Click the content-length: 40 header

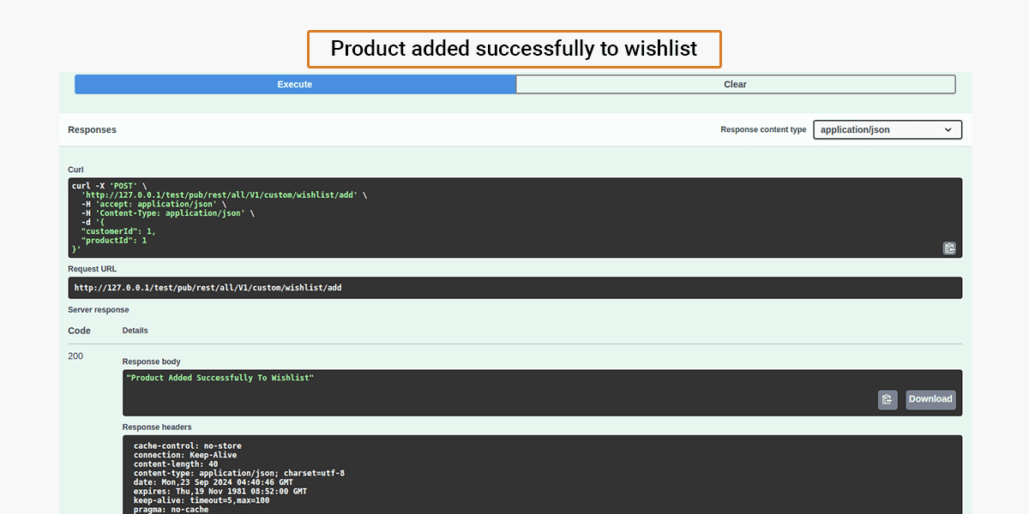coord(176,464)
